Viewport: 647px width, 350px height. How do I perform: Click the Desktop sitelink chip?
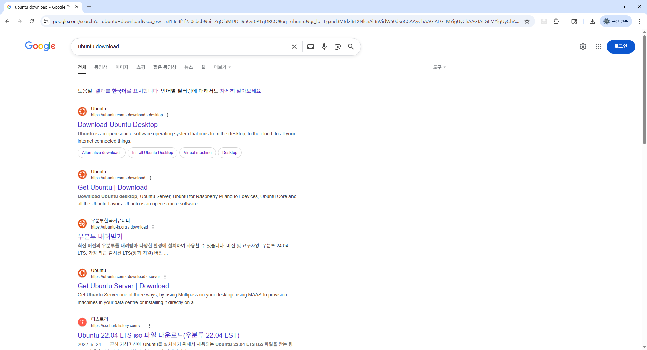click(x=230, y=153)
